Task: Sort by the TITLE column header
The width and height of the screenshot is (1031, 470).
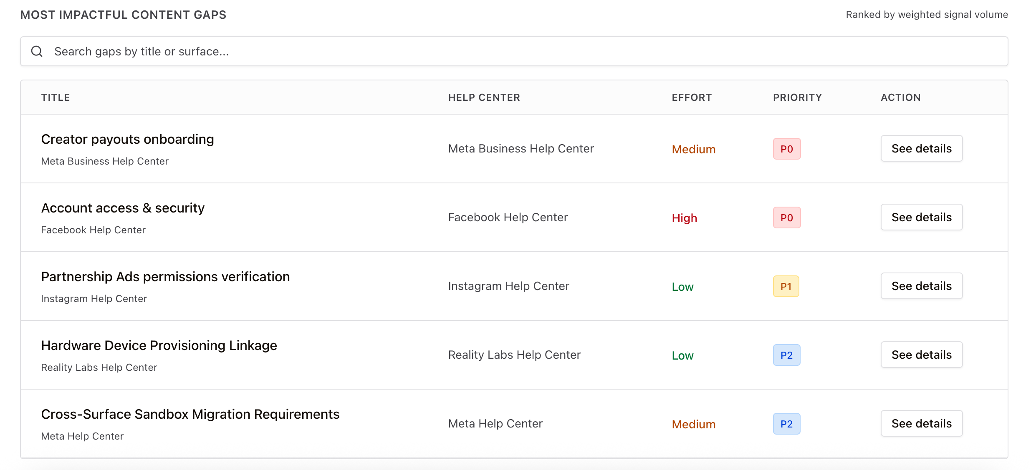Action: click(x=56, y=97)
